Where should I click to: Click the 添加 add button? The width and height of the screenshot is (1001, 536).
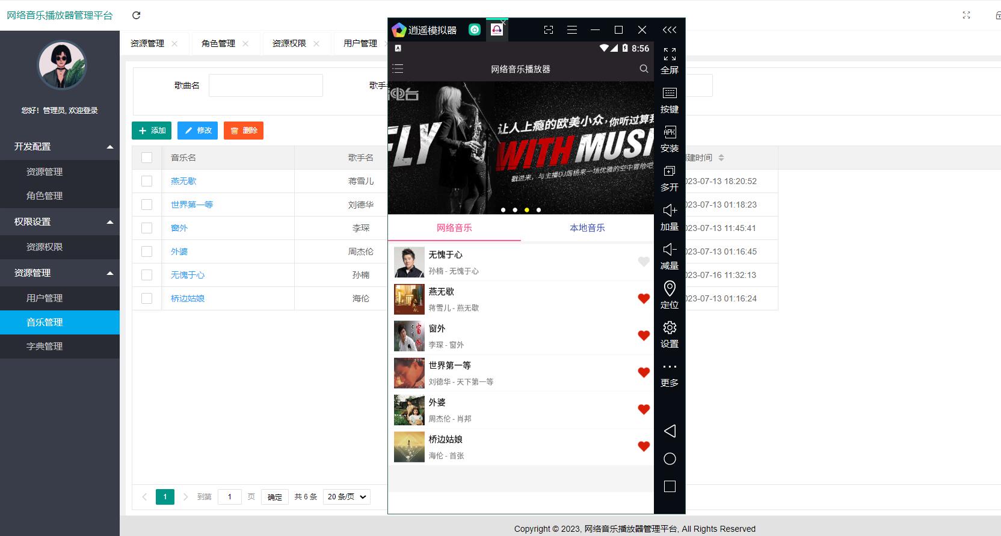(x=152, y=131)
